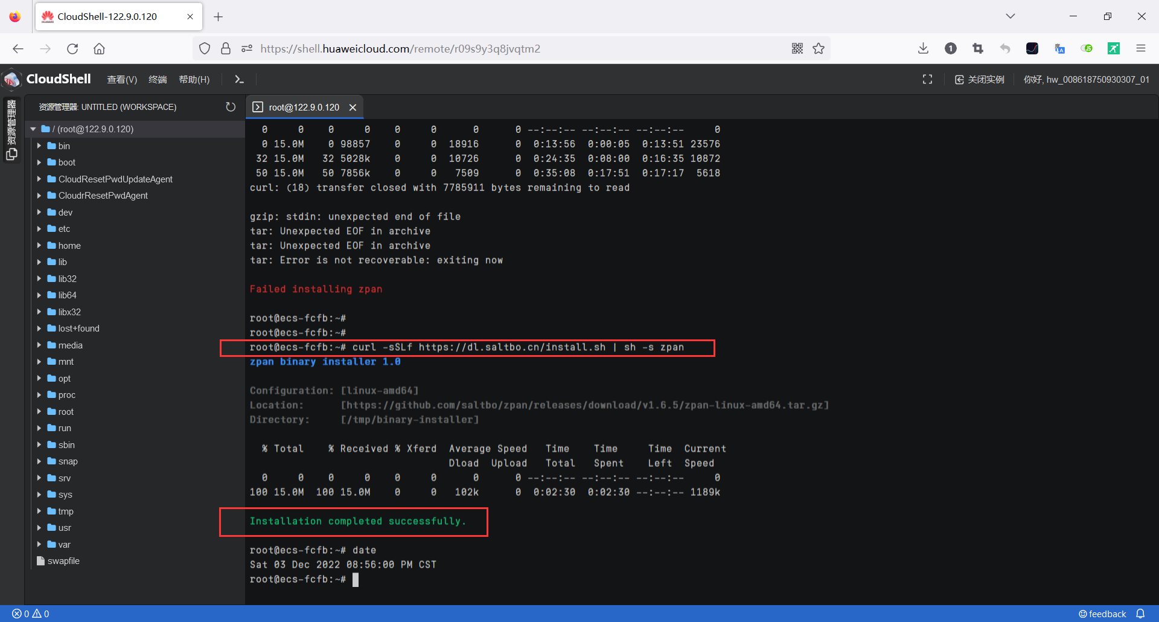Select the swapfile file

click(x=63, y=561)
